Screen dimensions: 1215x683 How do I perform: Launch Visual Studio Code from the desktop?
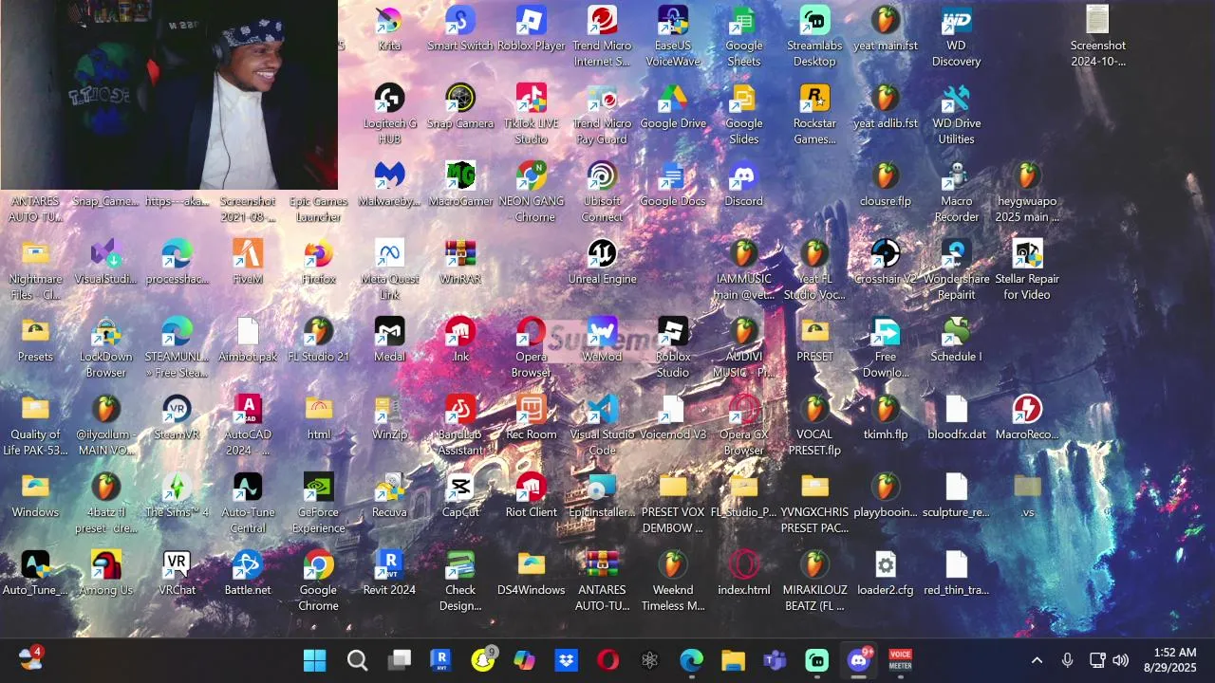[602, 425]
